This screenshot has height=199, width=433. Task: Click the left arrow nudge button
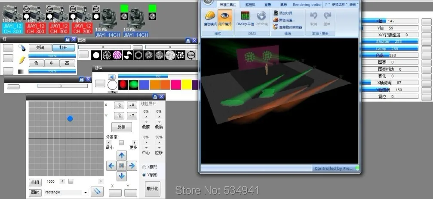point(111,166)
